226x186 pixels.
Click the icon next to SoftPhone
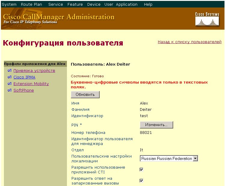tap(9, 90)
